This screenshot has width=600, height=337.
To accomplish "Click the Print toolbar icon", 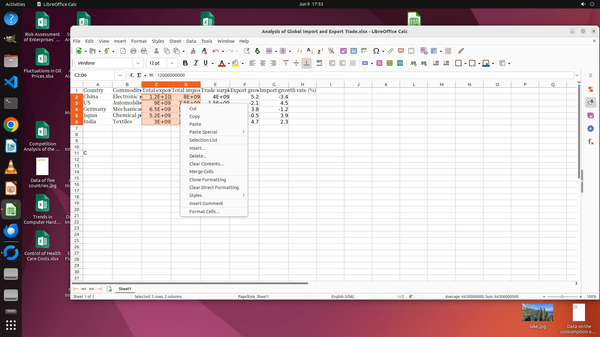I will [x=133, y=51].
